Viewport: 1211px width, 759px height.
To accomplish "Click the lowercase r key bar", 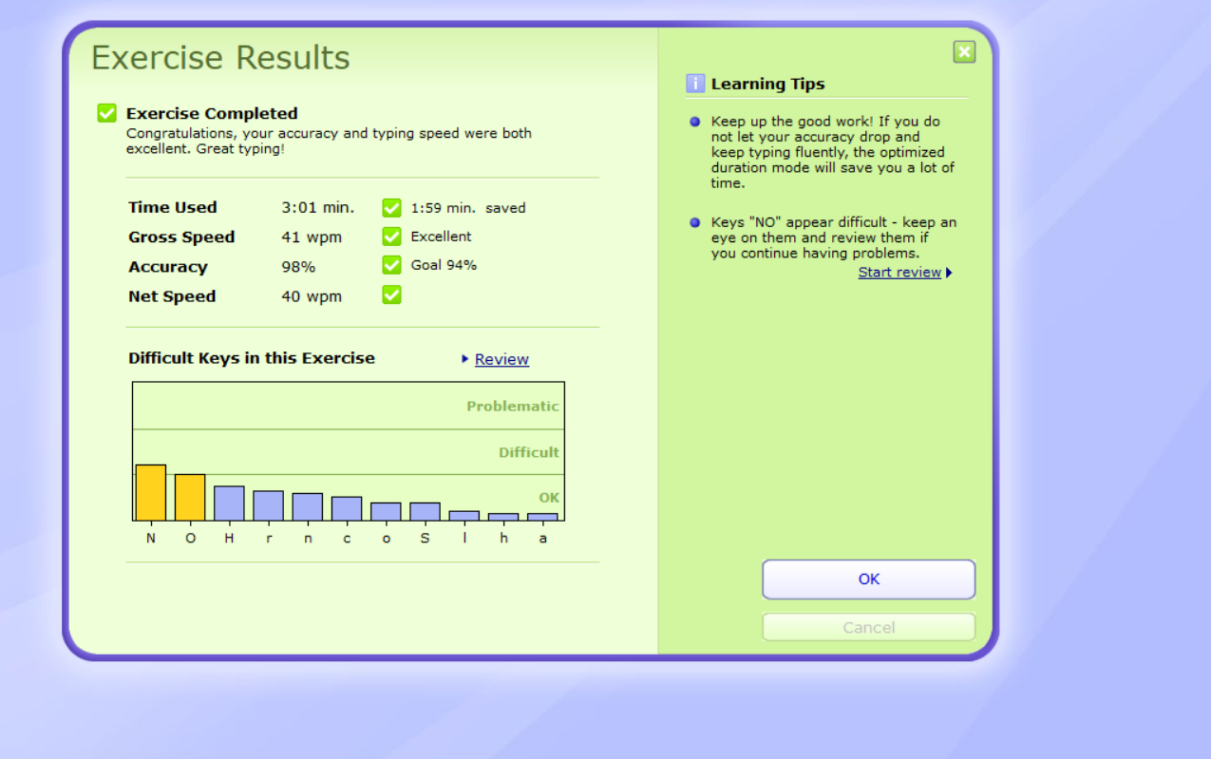I will (268, 505).
